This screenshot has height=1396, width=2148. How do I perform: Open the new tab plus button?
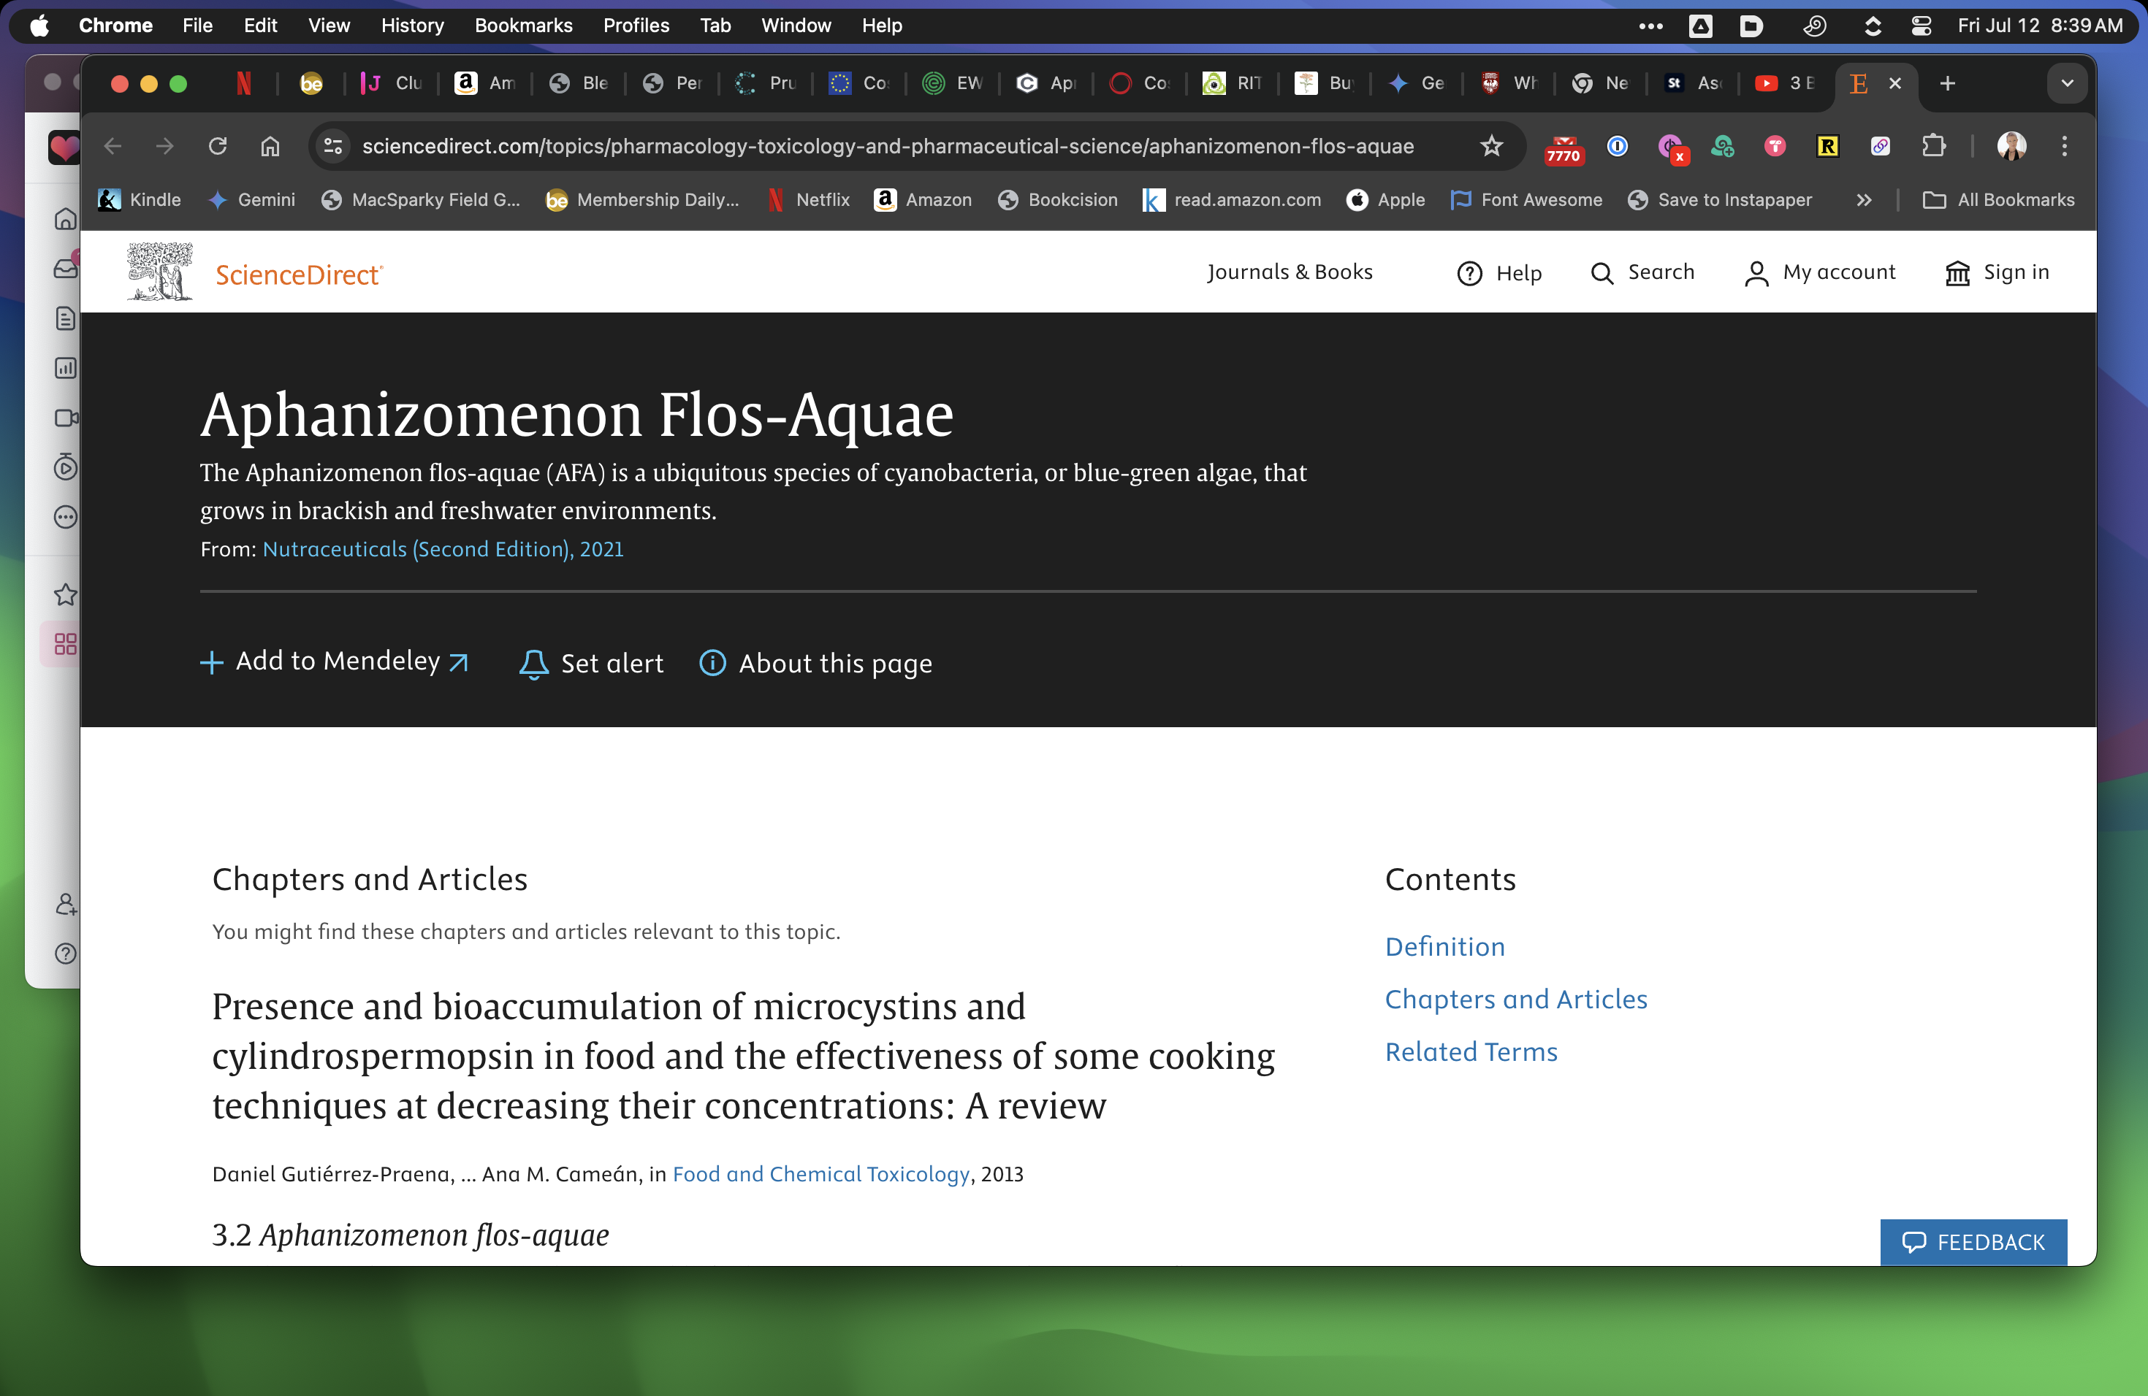point(1948,84)
